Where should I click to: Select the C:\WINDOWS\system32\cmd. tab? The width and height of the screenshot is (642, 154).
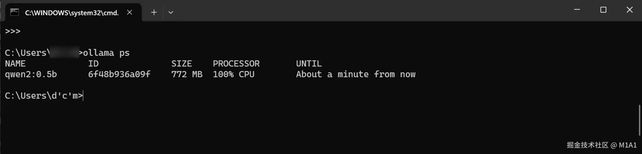pos(72,13)
